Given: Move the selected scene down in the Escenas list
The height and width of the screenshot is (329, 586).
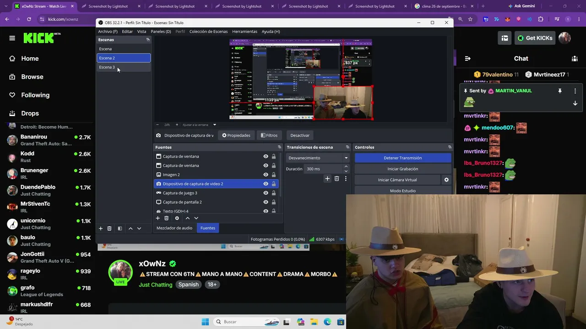Looking at the screenshot, I should 139,228.
